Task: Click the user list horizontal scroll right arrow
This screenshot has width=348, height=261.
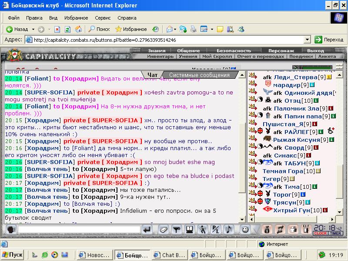Action: (332, 219)
